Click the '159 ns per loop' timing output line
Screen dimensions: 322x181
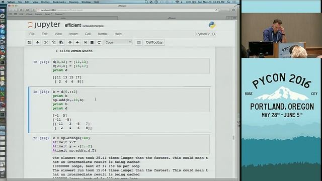pyautogui.click(x=96, y=166)
